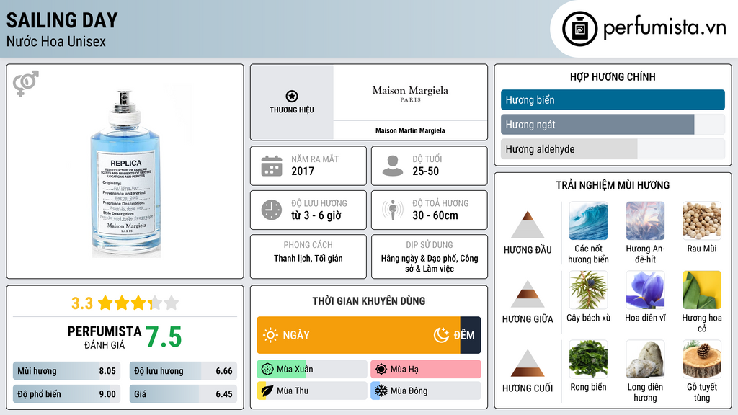Open the Maison Martin Margiela brand link

click(410, 130)
